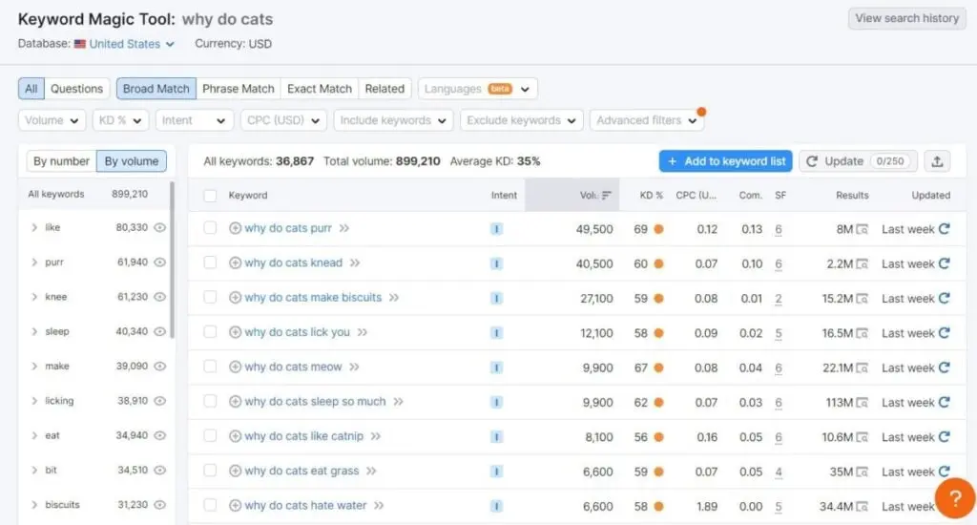
Task: Open arrows next to 'why do cats purr'
Action: 343,228
